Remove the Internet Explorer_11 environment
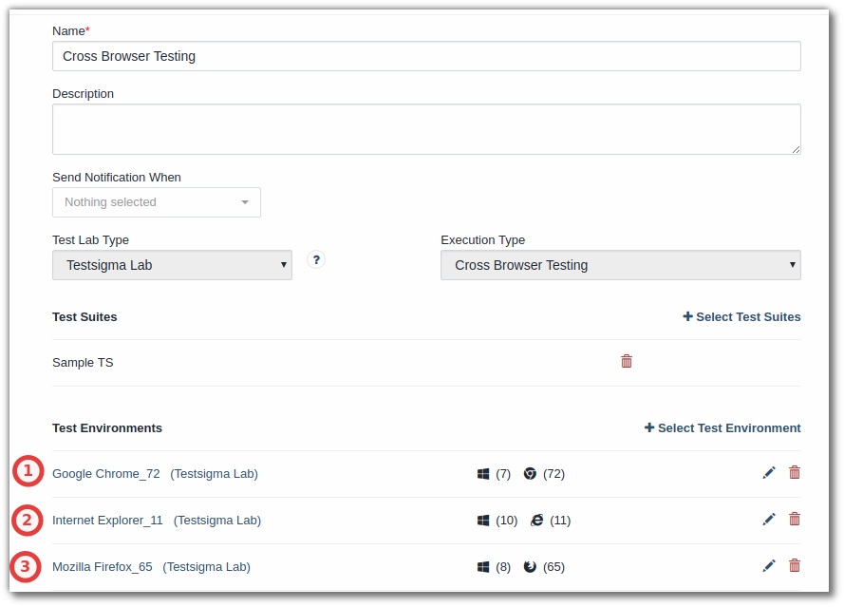The width and height of the screenshot is (844, 607). [794, 519]
